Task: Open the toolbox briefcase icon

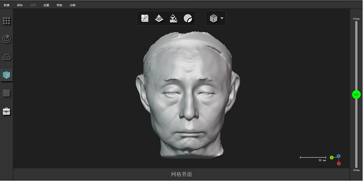Action: 6,111
